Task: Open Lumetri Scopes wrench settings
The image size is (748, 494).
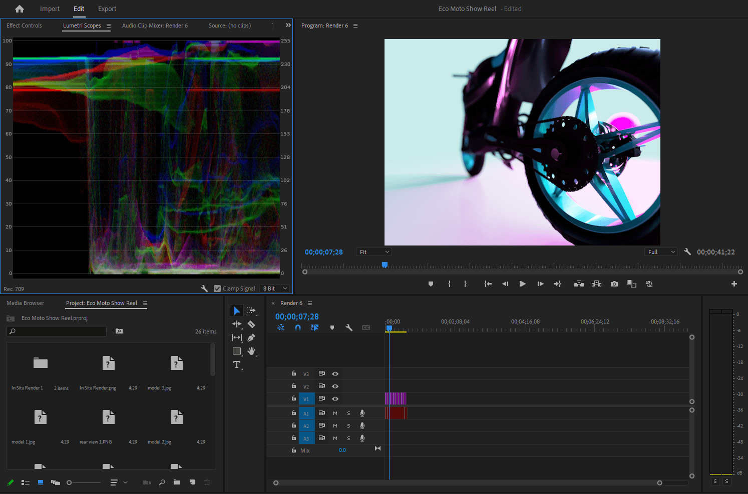Action: (204, 288)
